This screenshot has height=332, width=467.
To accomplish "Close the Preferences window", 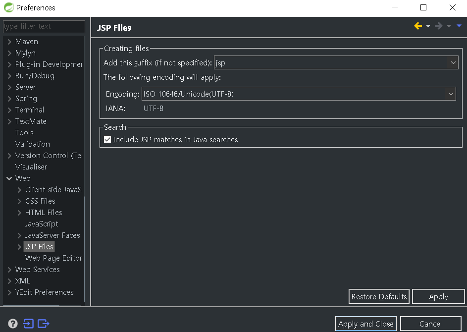I will (453, 7).
